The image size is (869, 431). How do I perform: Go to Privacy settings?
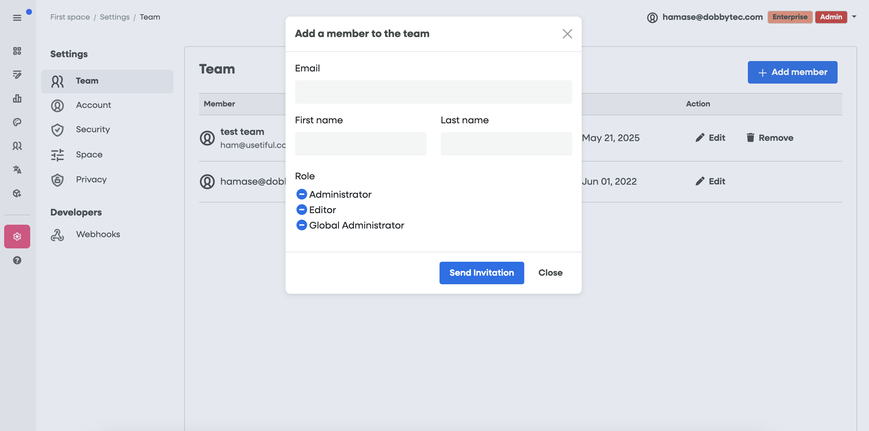pyautogui.click(x=91, y=180)
